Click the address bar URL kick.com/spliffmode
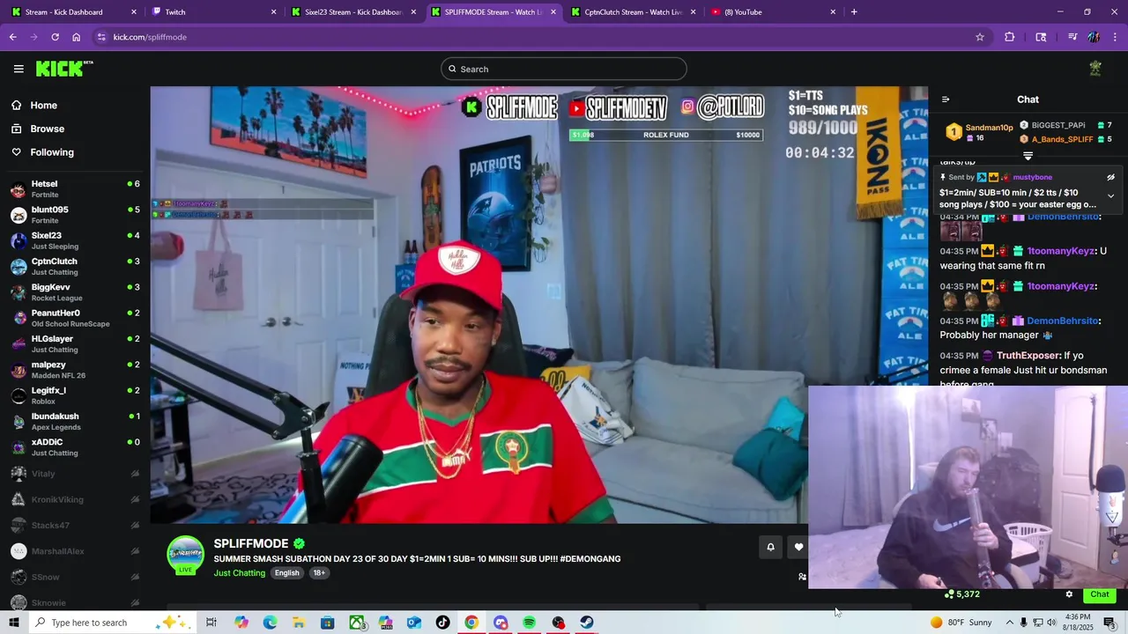The height and width of the screenshot is (634, 1128). click(x=150, y=37)
